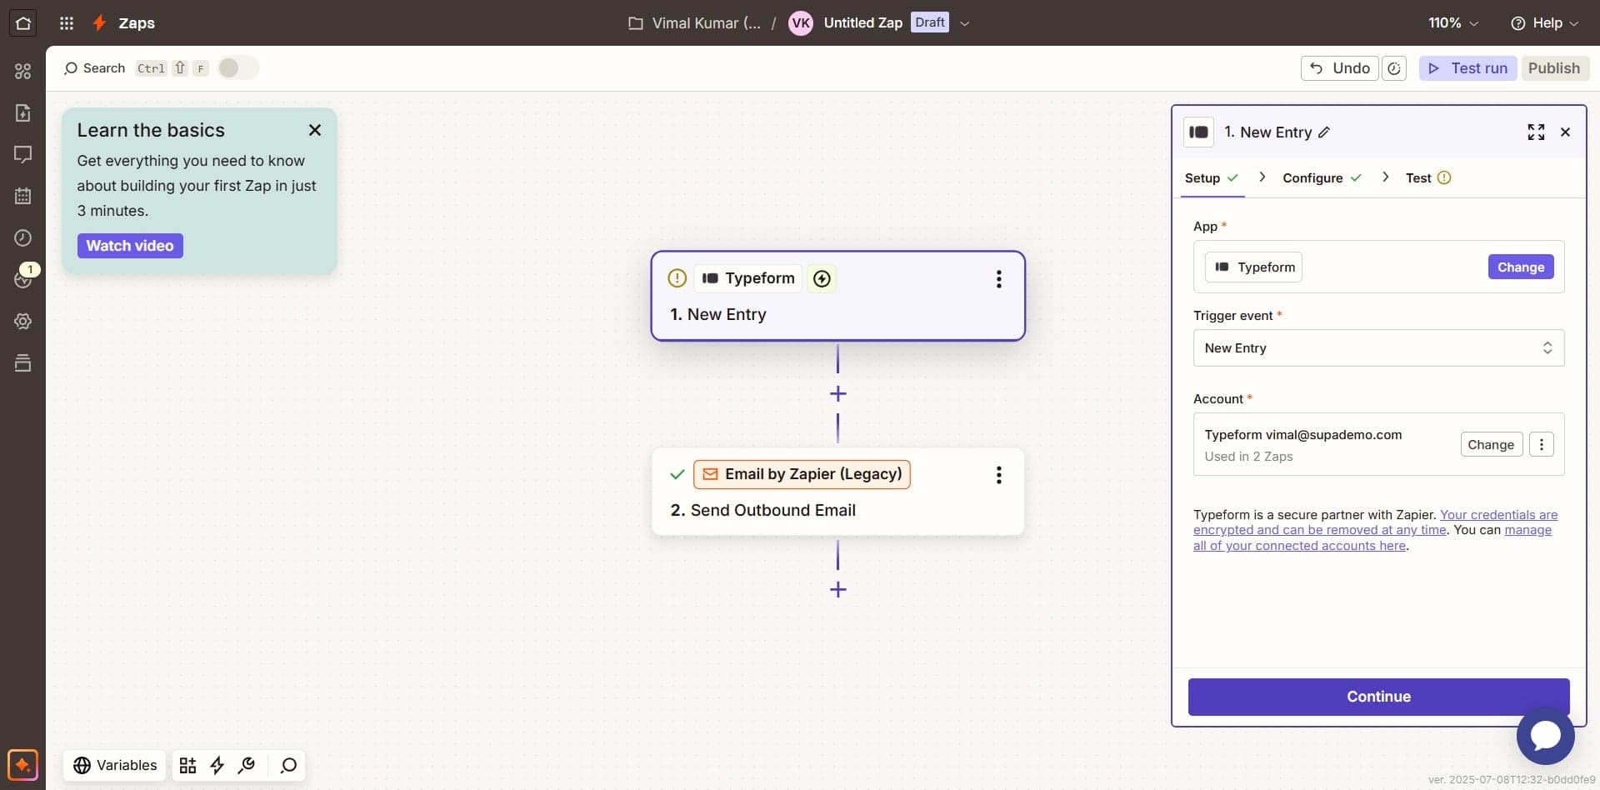The height and width of the screenshot is (790, 1600).
Task: Click the history clock icon in the left sidebar
Action: (x=22, y=237)
